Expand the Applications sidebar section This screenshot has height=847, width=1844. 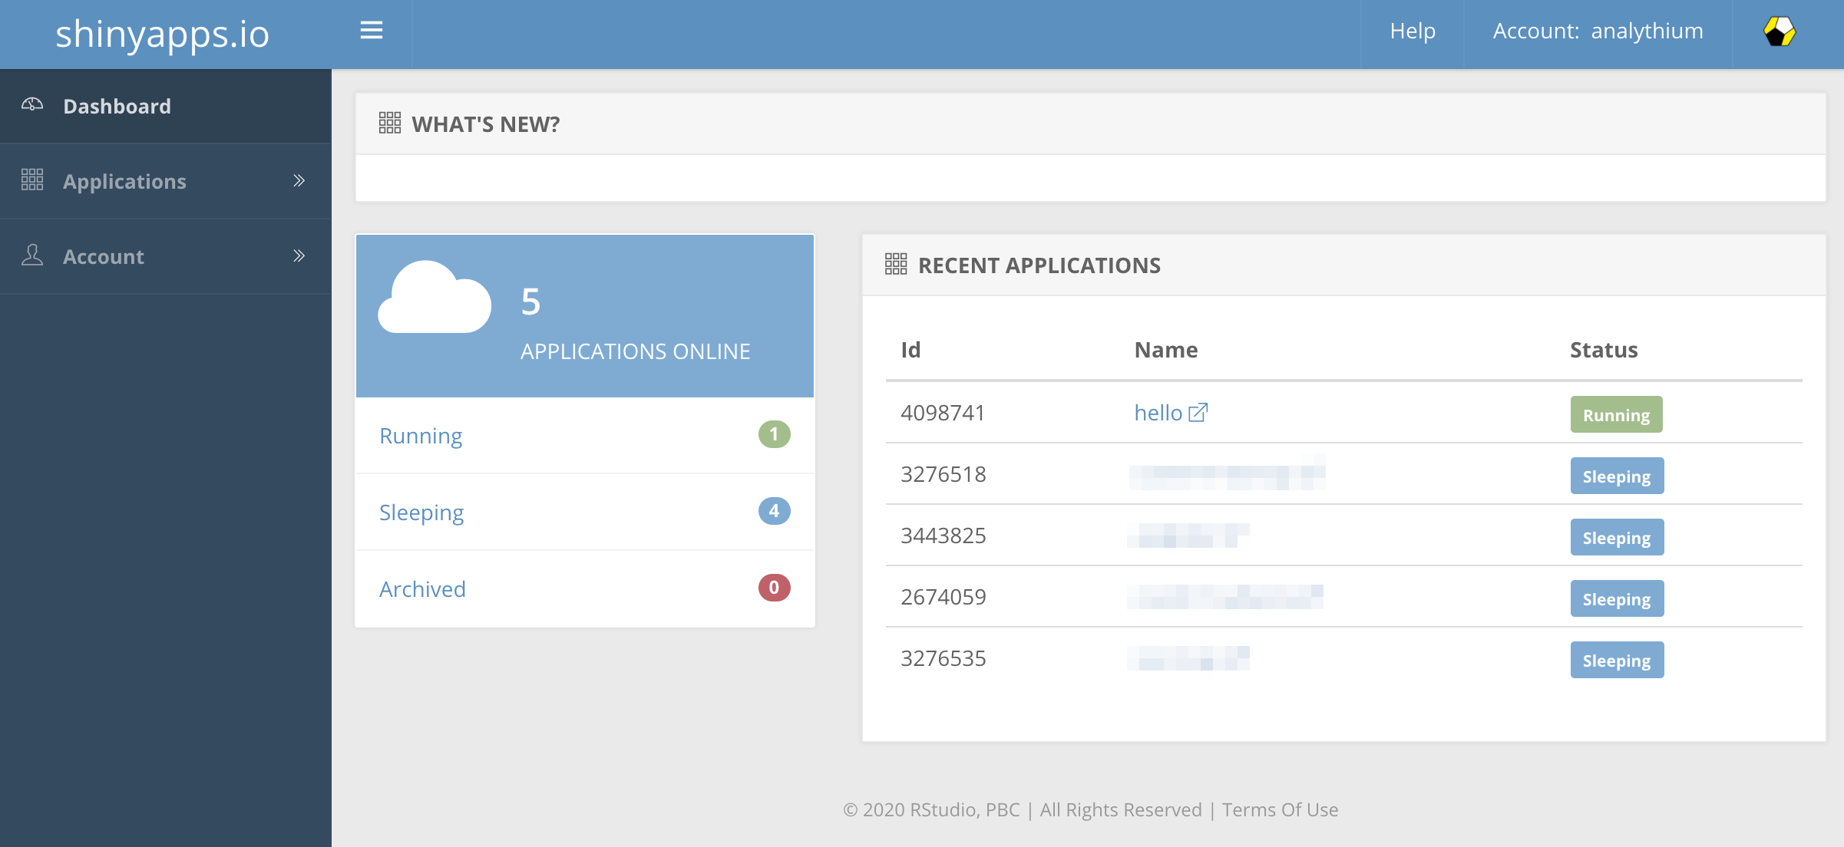[x=298, y=180]
